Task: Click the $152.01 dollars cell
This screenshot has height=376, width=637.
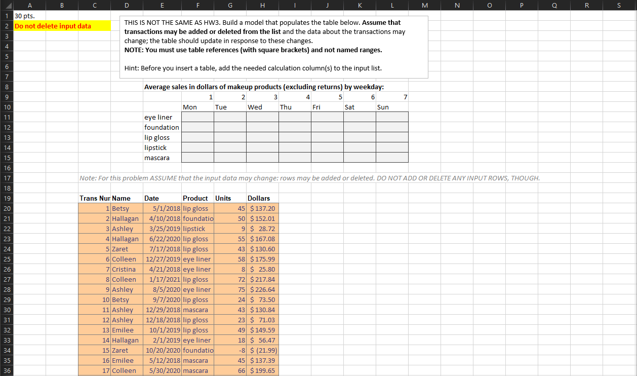Action: 262,218
